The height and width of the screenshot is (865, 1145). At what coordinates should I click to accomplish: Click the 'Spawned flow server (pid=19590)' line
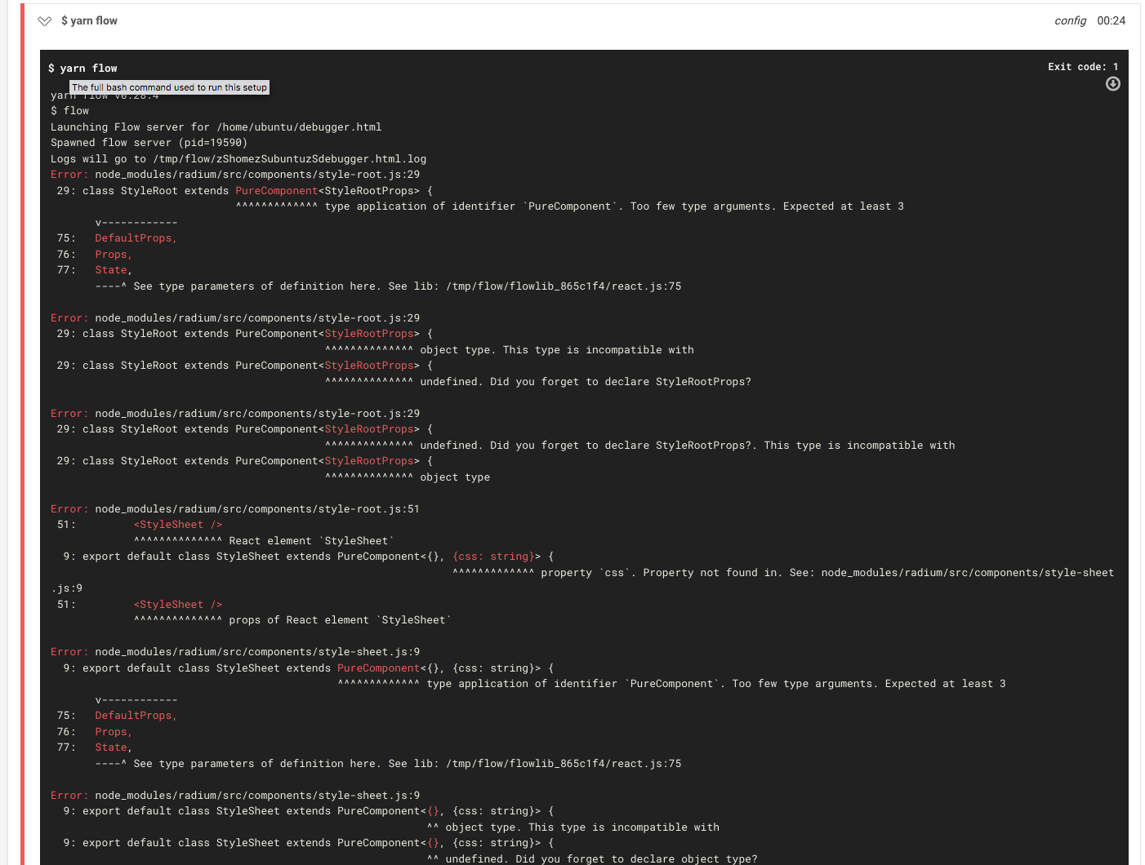(149, 143)
